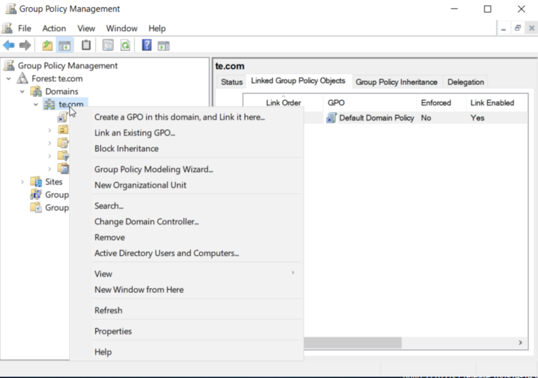The image size is (538, 378).
Task: Click the title bar application icon
Action: (x=11, y=9)
